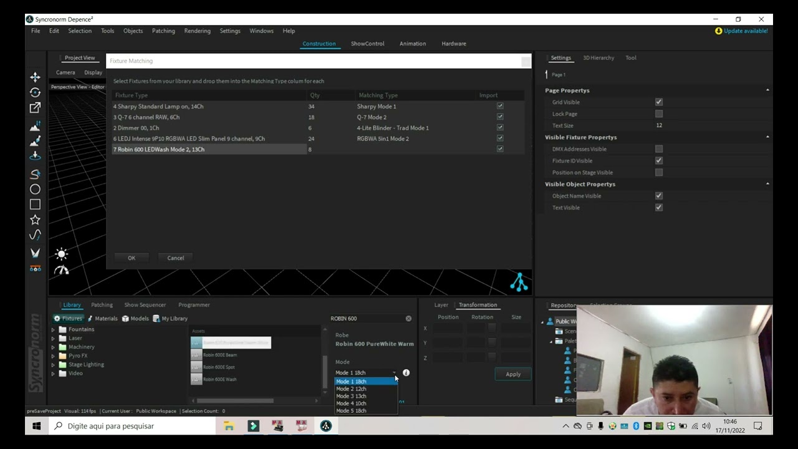Open the Fixtures library category

(x=67, y=318)
